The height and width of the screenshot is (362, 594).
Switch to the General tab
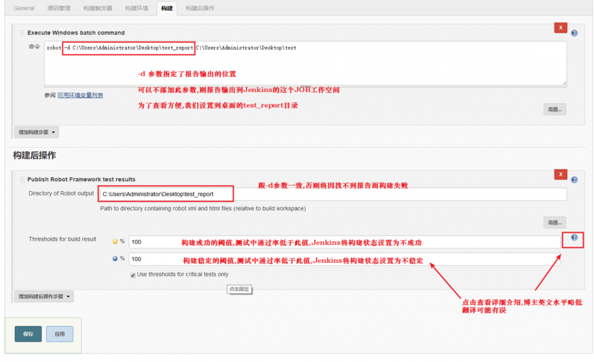click(x=23, y=8)
